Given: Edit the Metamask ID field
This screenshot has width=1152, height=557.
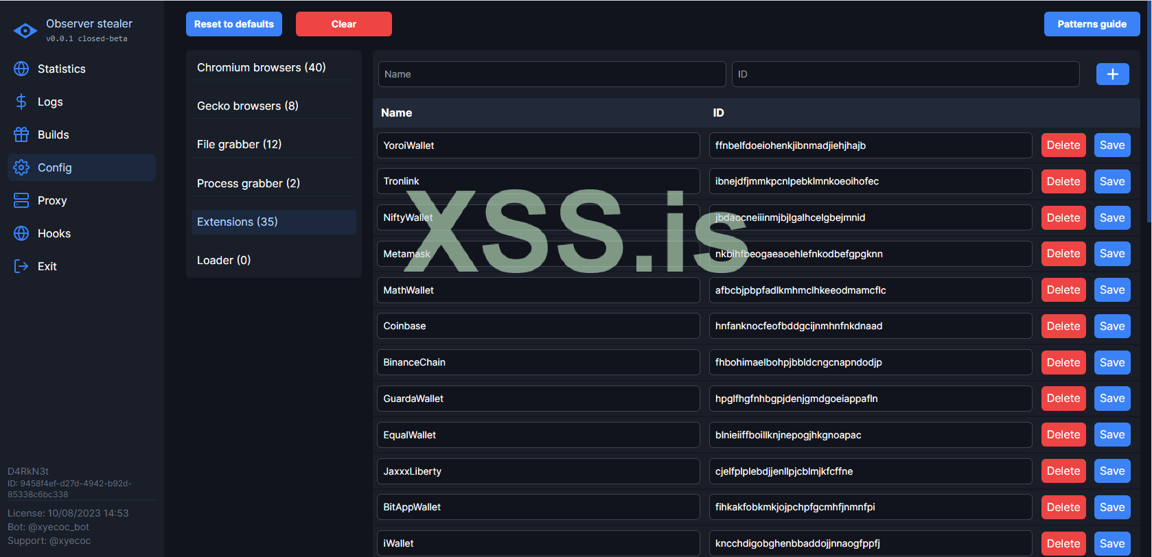Looking at the screenshot, I should (x=871, y=254).
